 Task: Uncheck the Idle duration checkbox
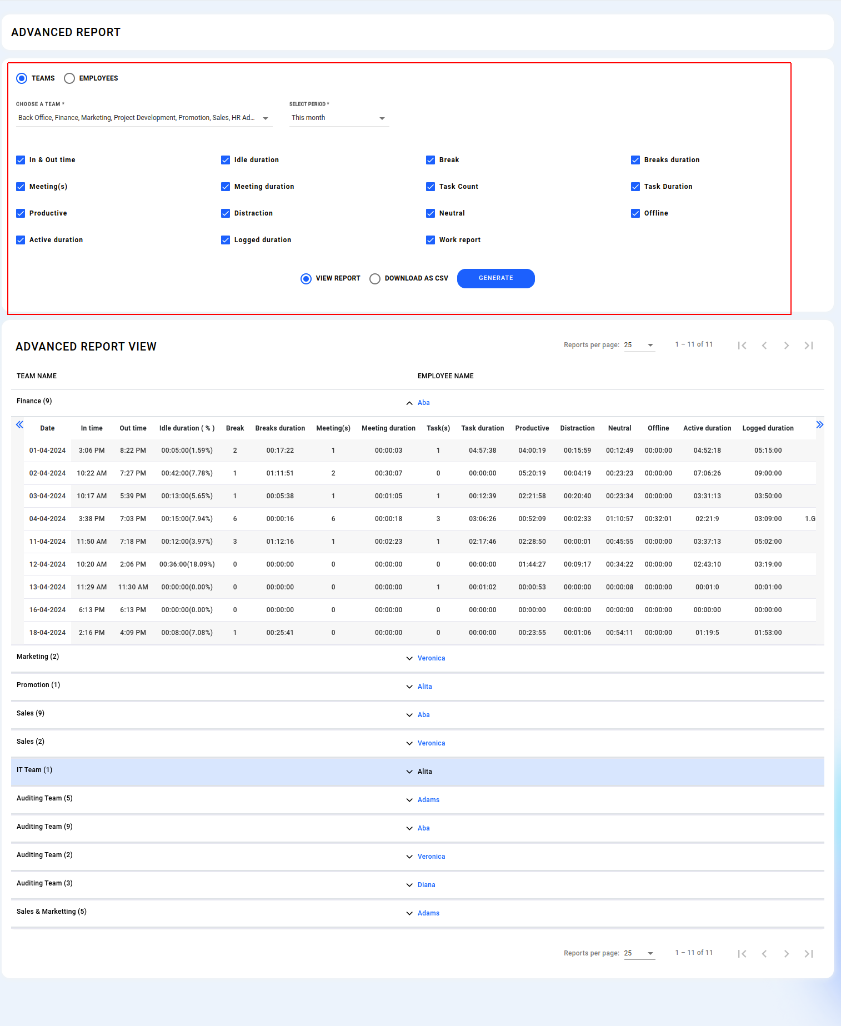pos(226,160)
